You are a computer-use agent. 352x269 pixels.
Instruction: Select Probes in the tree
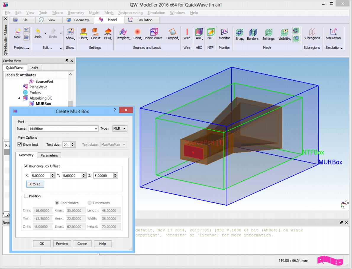[x=35, y=92]
